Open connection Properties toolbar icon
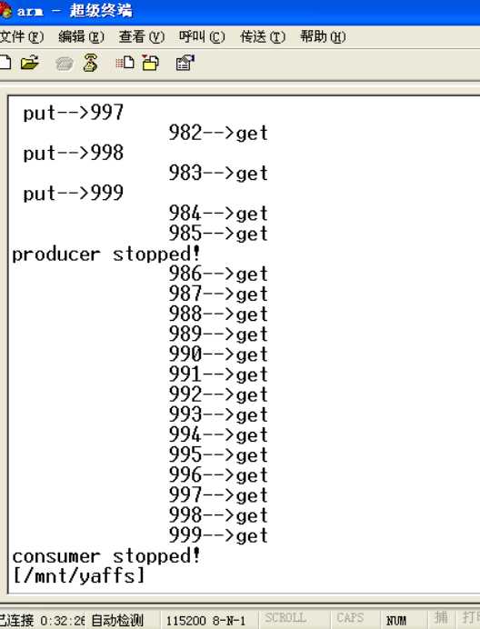Image resolution: width=480 pixels, height=629 pixels. pyautogui.click(x=185, y=63)
